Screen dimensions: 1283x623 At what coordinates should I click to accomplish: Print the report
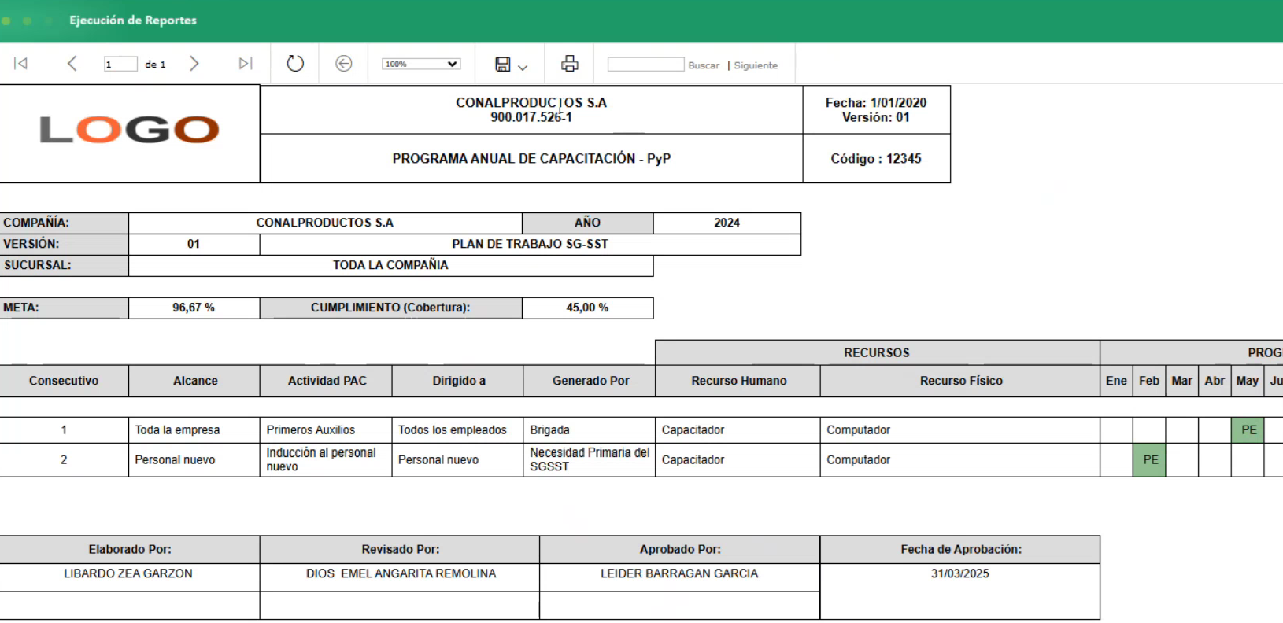[570, 64]
